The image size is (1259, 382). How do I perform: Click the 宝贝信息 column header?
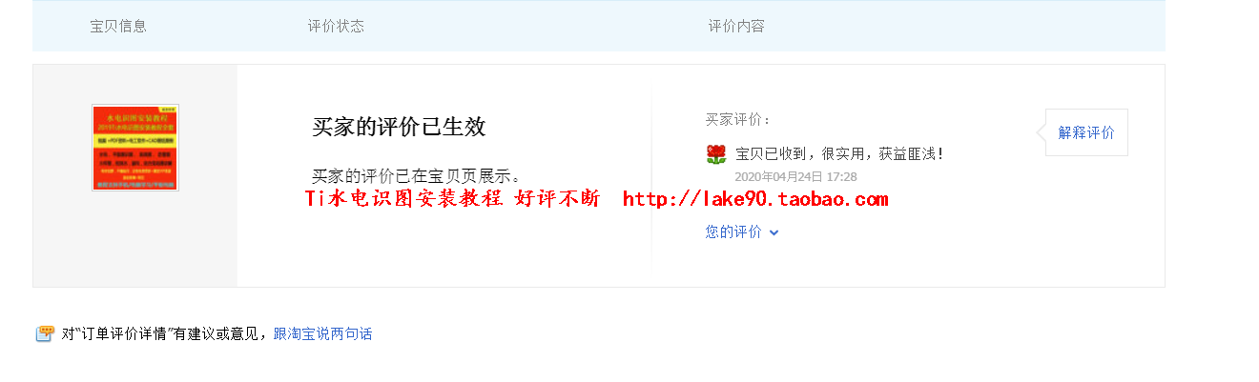118,26
